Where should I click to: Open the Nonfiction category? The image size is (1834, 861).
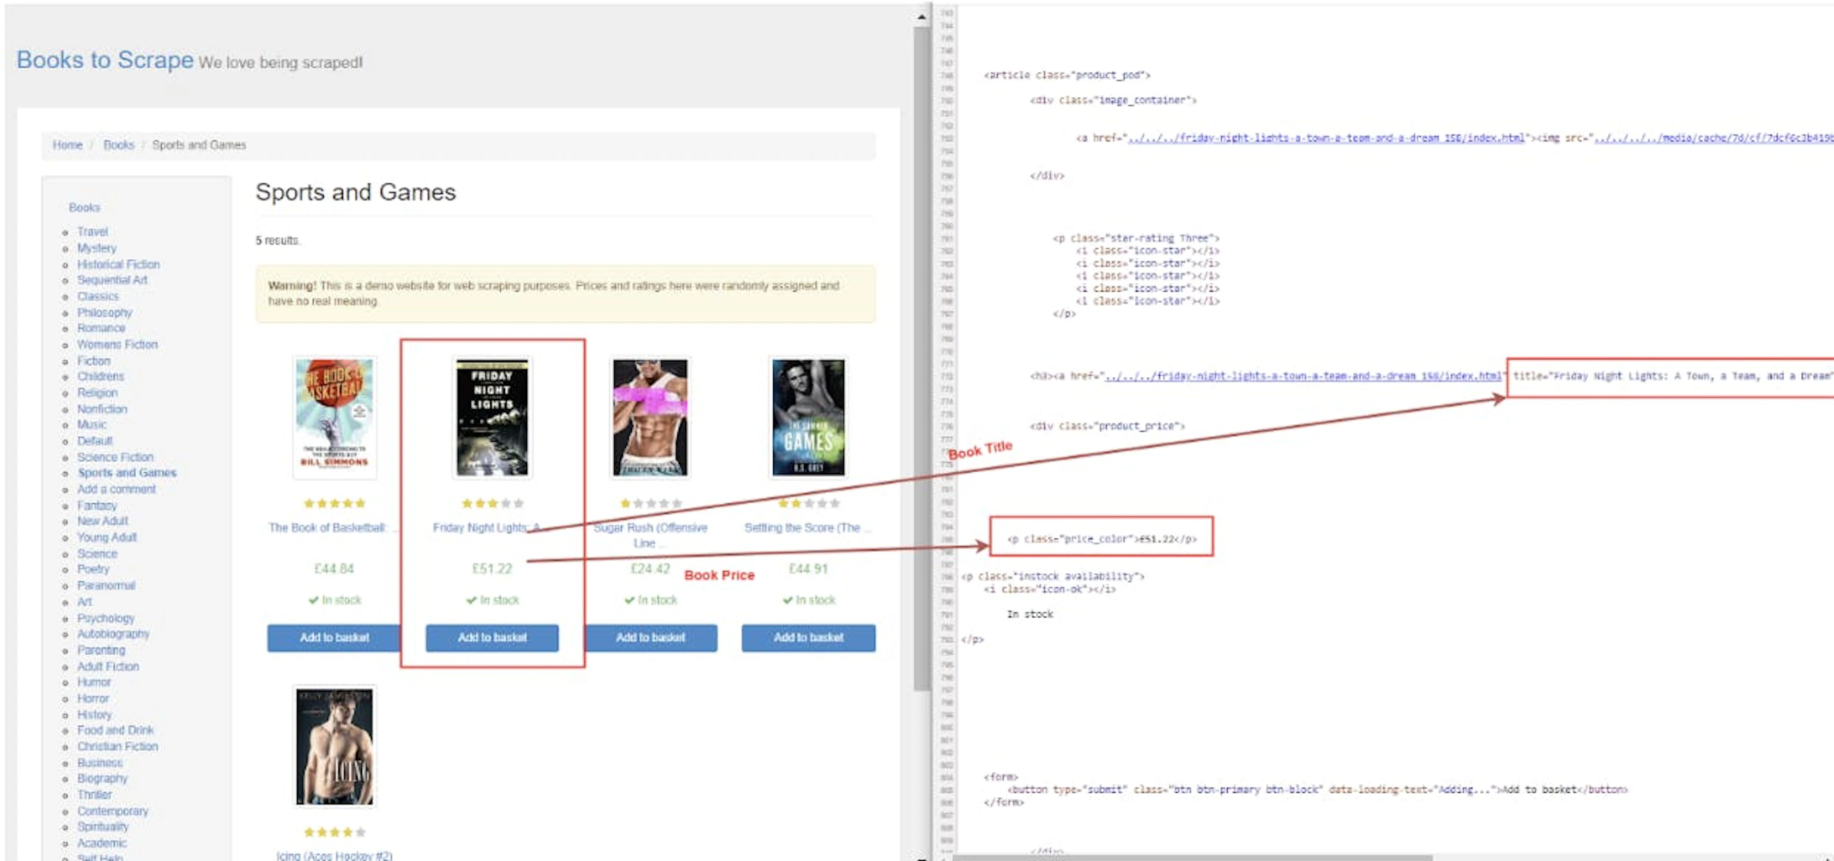pos(103,410)
